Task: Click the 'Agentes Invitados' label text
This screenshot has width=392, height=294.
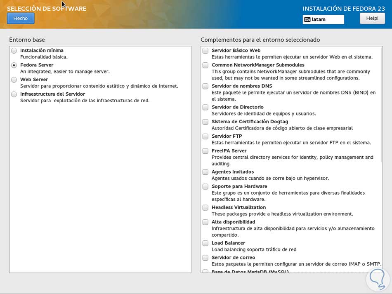Action: [233, 172]
